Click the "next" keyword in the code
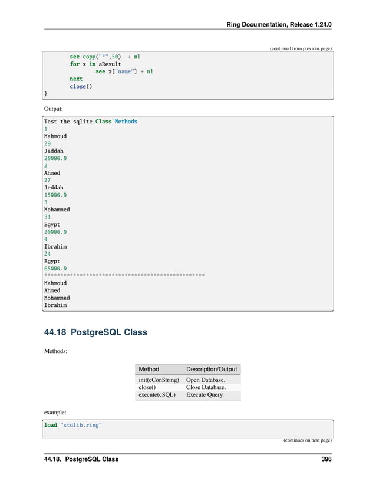This screenshot has width=376, height=487. [76, 79]
